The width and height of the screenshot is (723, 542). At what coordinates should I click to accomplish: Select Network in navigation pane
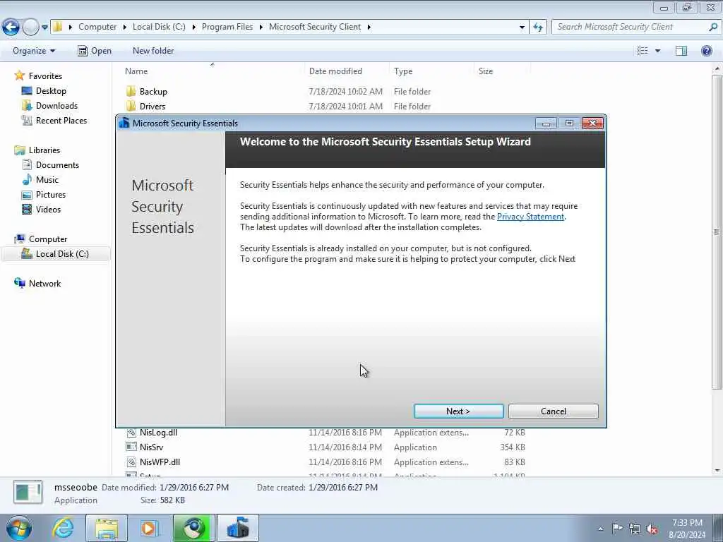[44, 284]
